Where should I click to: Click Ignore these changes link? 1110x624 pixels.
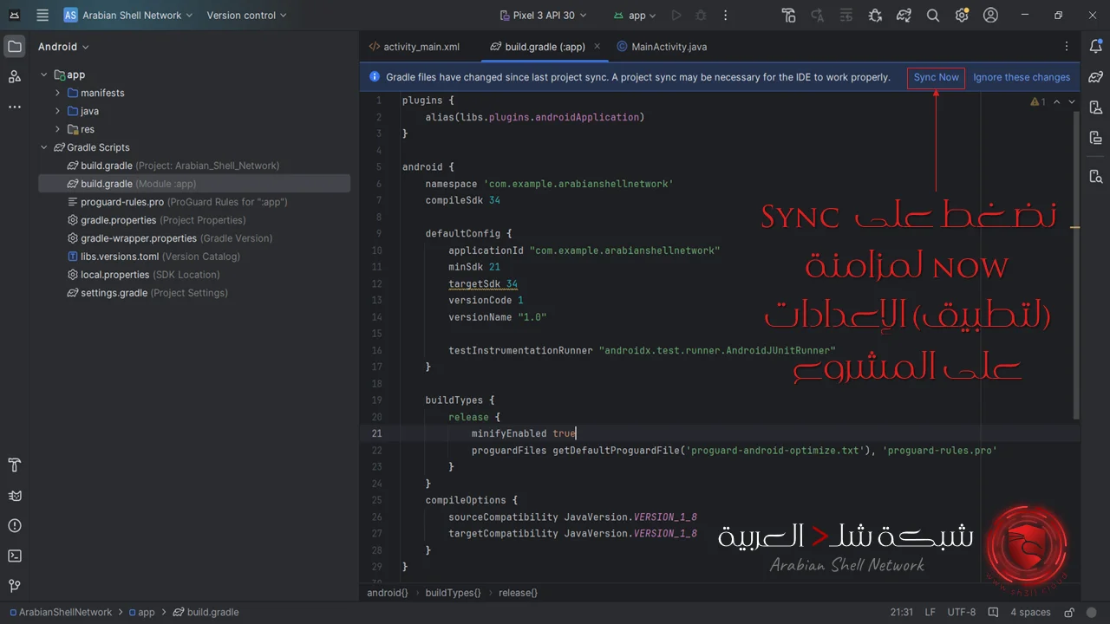[x=1022, y=77]
